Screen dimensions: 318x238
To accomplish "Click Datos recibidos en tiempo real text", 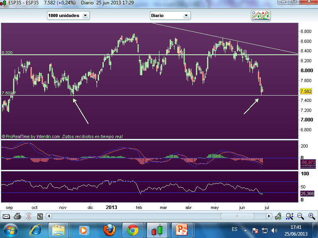I will [x=93, y=136].
